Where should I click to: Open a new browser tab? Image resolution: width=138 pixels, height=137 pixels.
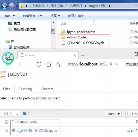[83, 55]
